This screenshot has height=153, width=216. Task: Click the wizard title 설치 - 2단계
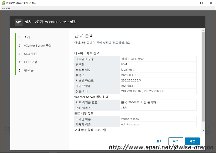point(51,22)
